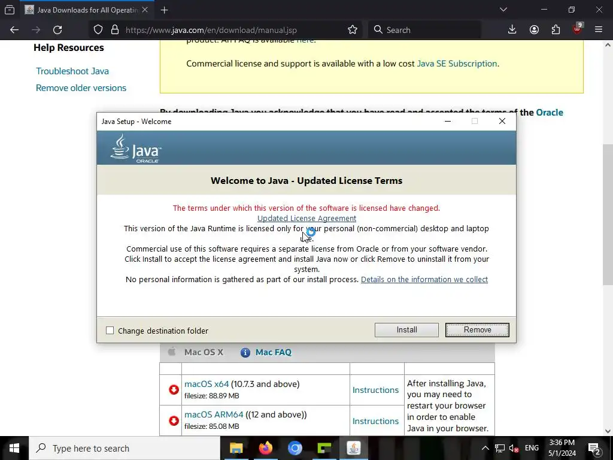The image size is (613, 460).
Task: Open Instructions for macOS ARM64
Action: point(375,421)
